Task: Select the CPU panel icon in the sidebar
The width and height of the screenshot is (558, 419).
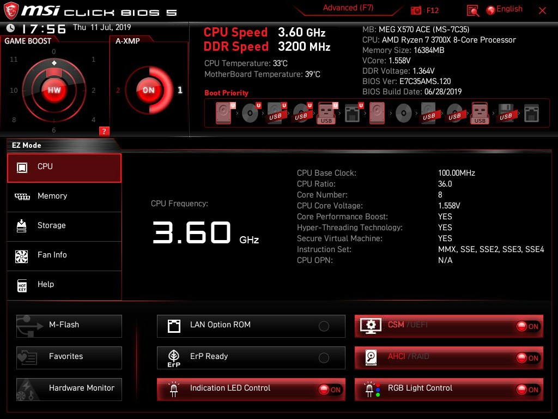Action: click(x=22, y=166)
